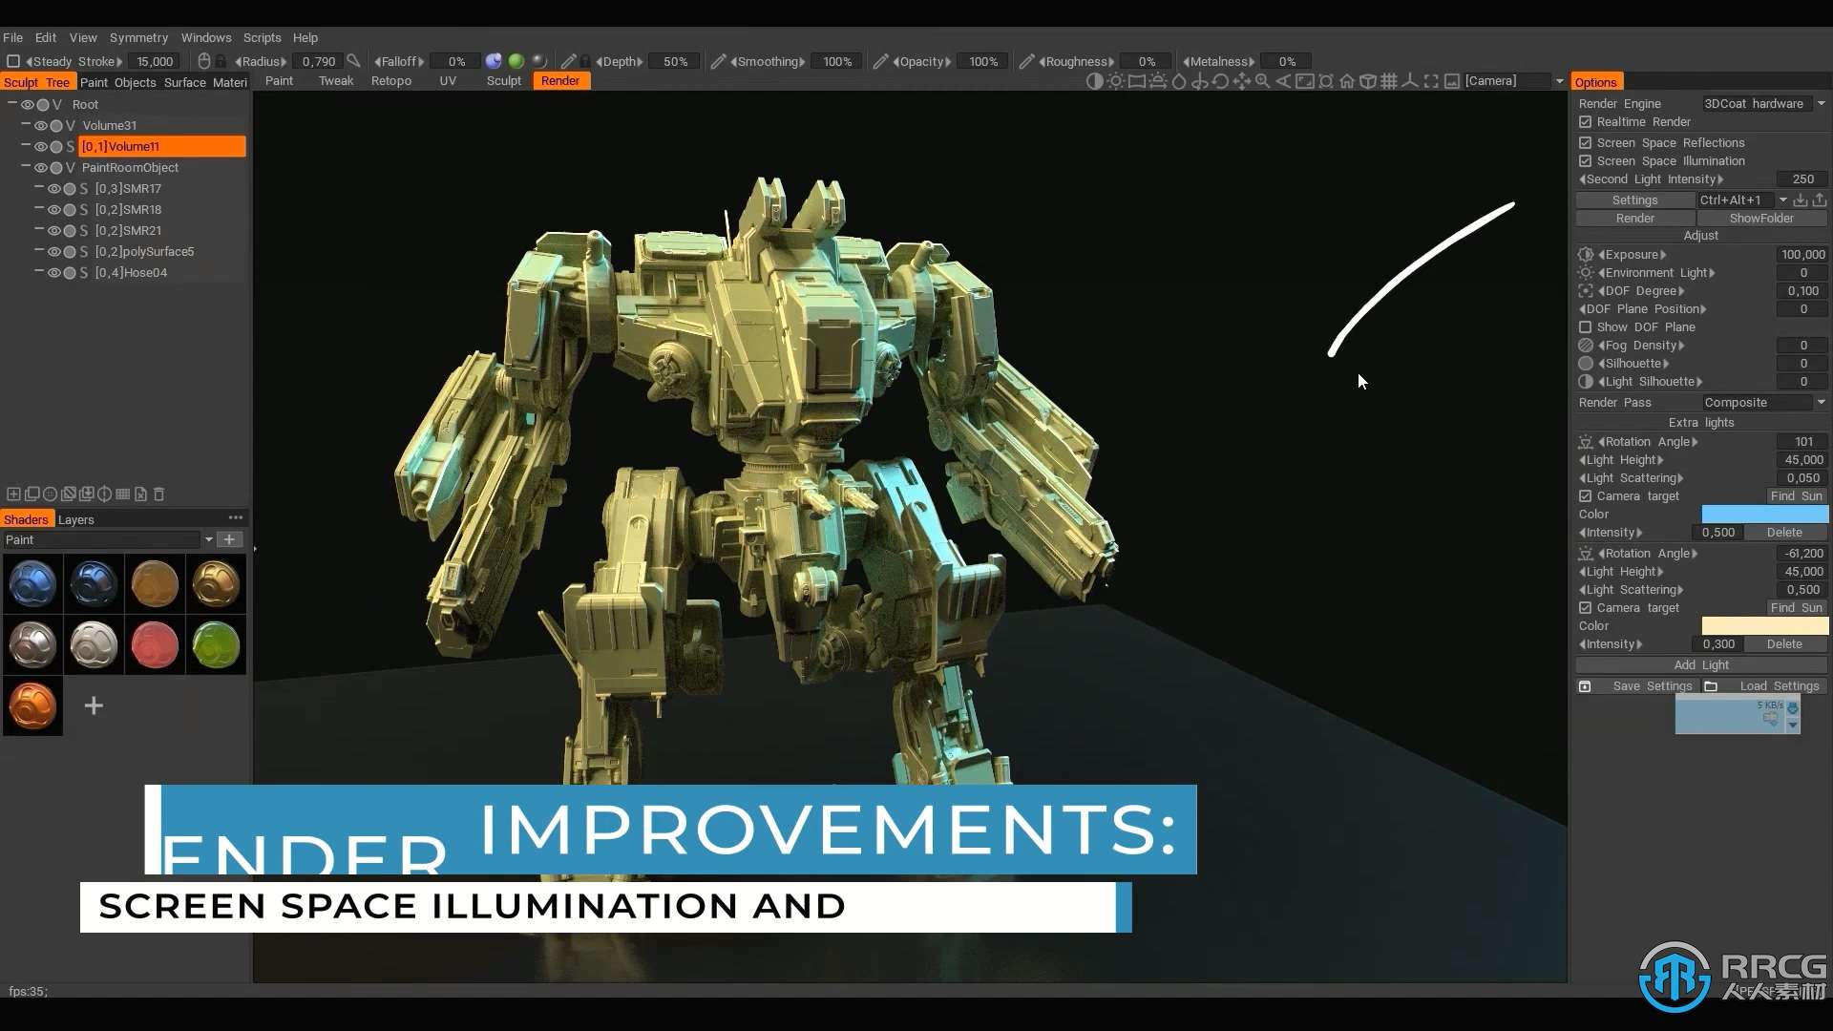Switch to the Retopo room tab
1833x1031 pixels.
tap(391, 81)
